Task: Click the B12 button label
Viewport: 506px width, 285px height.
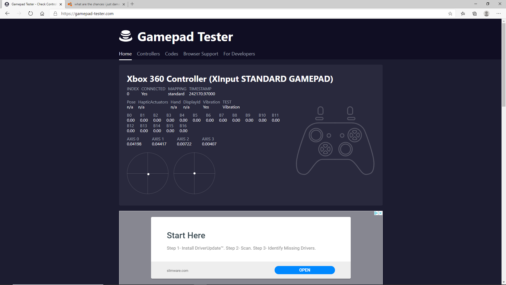Action: 130,126
